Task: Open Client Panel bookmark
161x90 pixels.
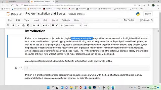Action: click(x=48, y=9)
